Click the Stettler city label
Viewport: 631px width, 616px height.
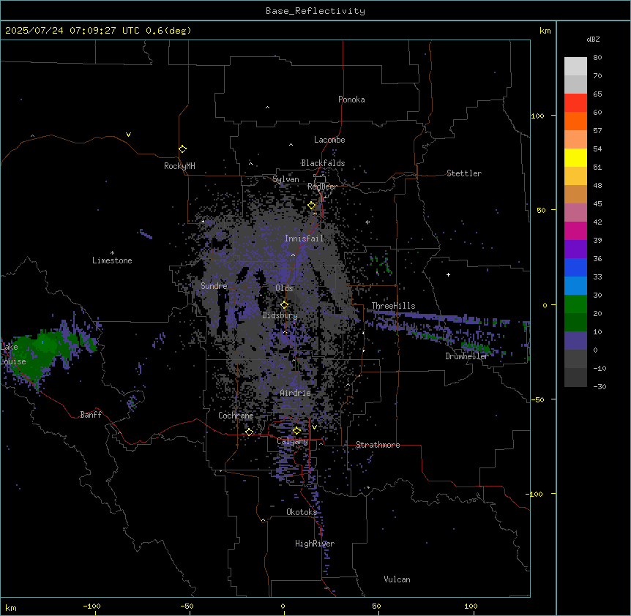pyautogui.click(x=464, y=173)
